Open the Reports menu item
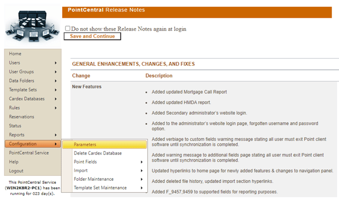 [17, 135]
